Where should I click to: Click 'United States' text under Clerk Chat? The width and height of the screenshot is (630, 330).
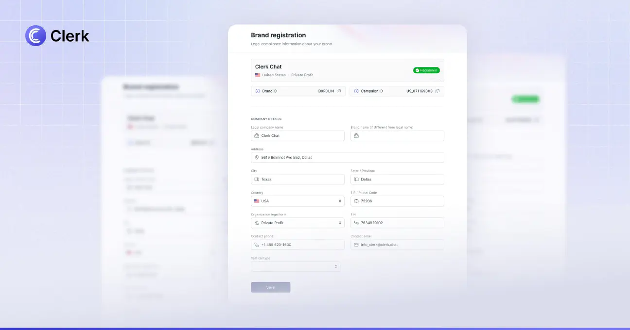[x=274, y=75]
